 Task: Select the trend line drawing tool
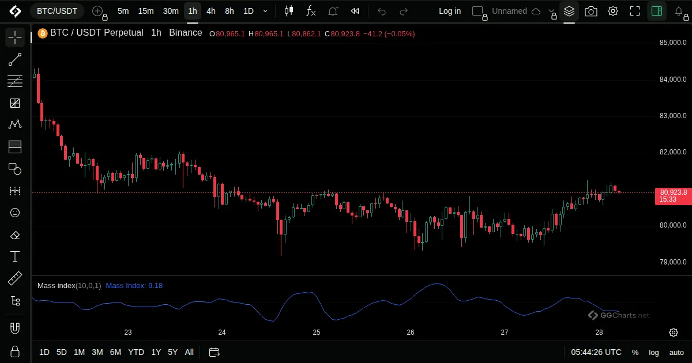tap(15, 59)
